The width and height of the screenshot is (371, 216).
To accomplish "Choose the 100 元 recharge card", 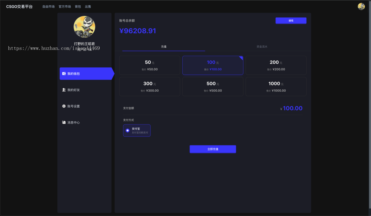I will click(213, 65).
